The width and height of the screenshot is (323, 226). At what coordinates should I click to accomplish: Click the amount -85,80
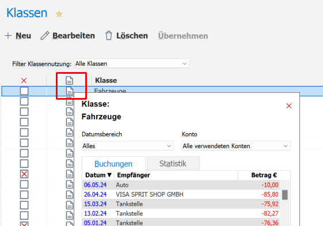pos(270,194)
